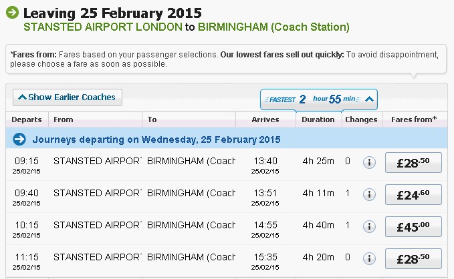Click blue arrow icon in journeys banner

(19, 139)
